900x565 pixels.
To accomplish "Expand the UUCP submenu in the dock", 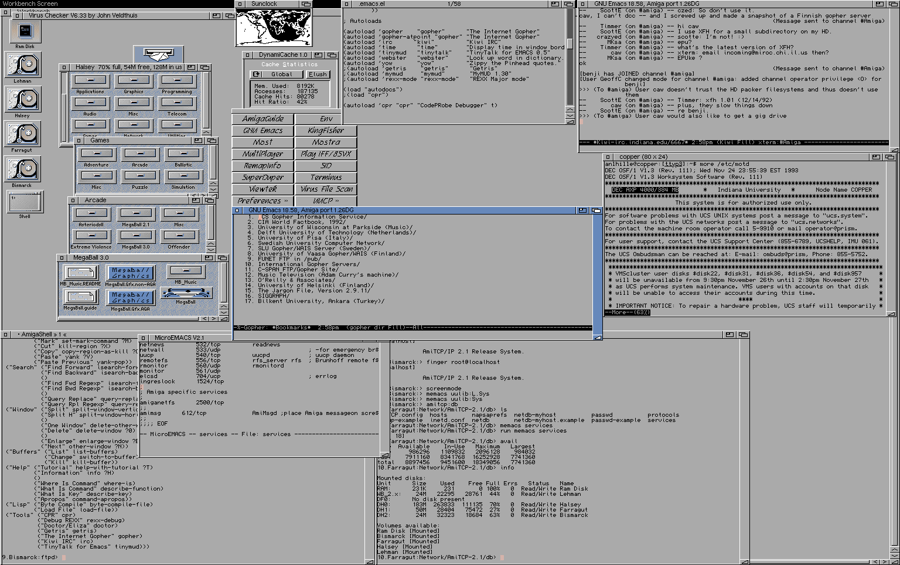I will (x=326, y=200).
